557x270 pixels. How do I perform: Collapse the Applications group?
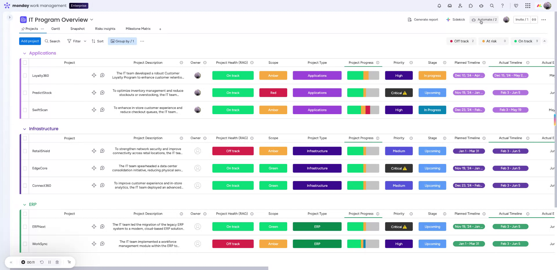point(25,53)
